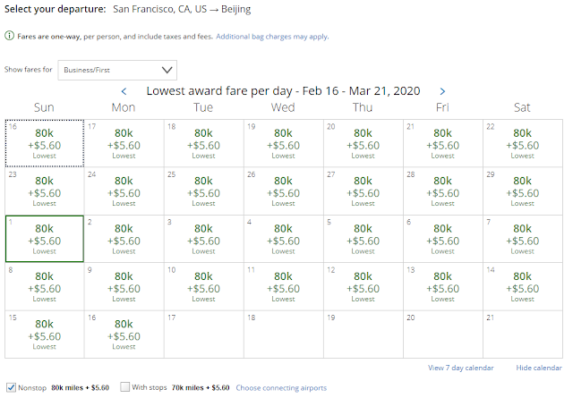Viewport: 573px width, 398px height.
Task: Choose the February 29 fare cell
Action: (522, 191)
